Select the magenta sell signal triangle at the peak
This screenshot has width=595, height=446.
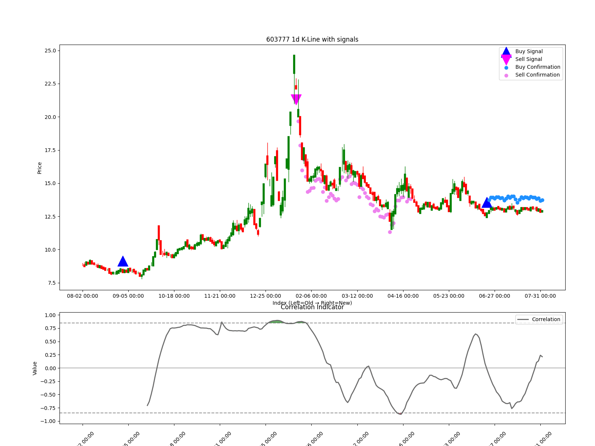[296, 99]
